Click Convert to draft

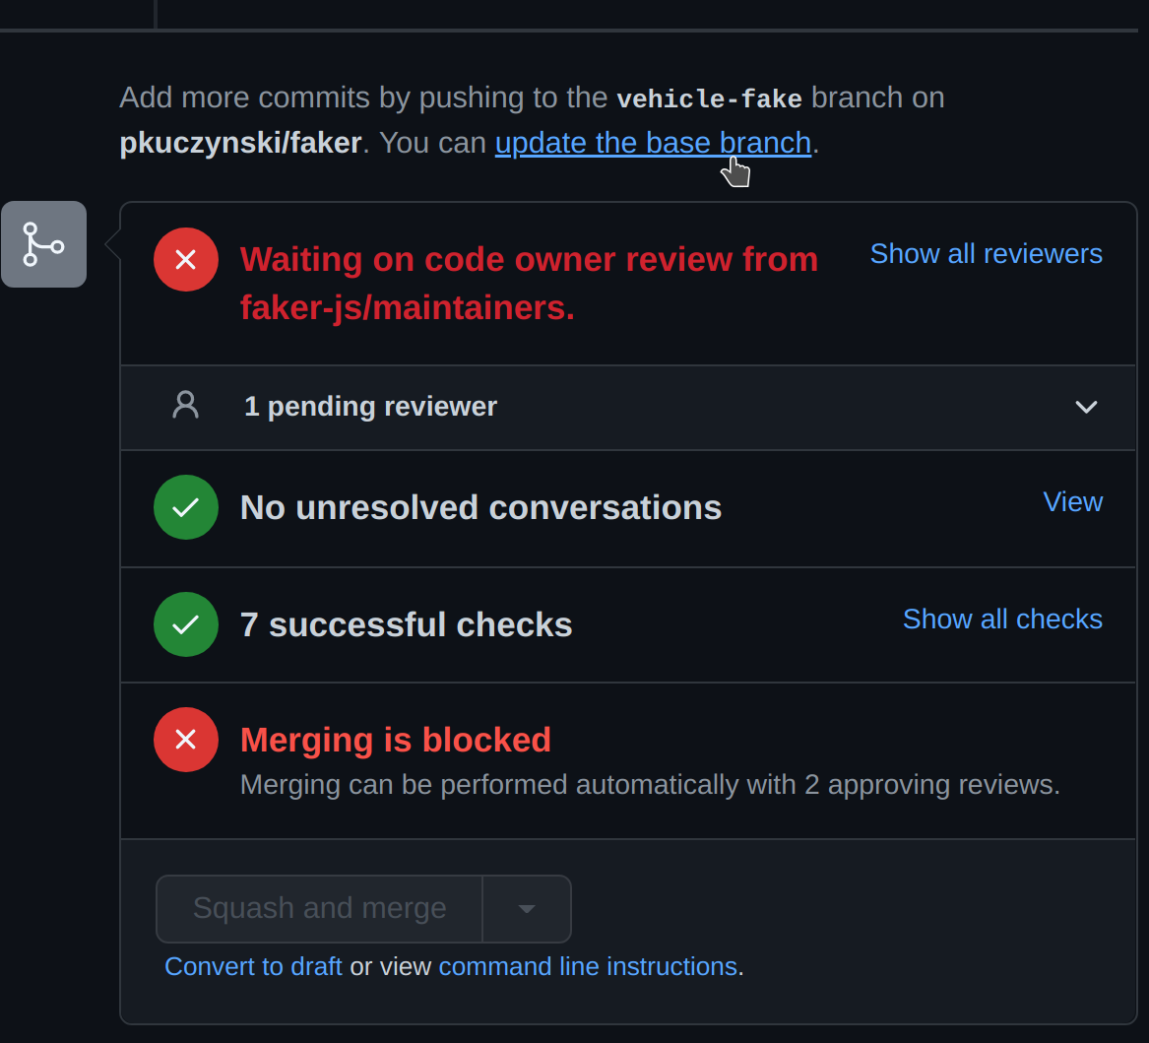click(253, 966)
